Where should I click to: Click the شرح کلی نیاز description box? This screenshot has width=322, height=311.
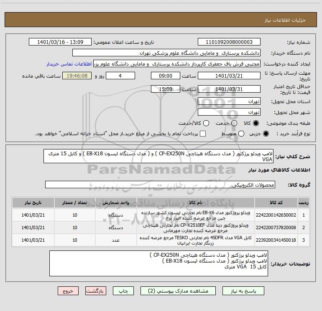158,156
